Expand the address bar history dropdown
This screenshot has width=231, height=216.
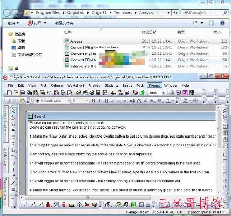[x=169, y=13]
